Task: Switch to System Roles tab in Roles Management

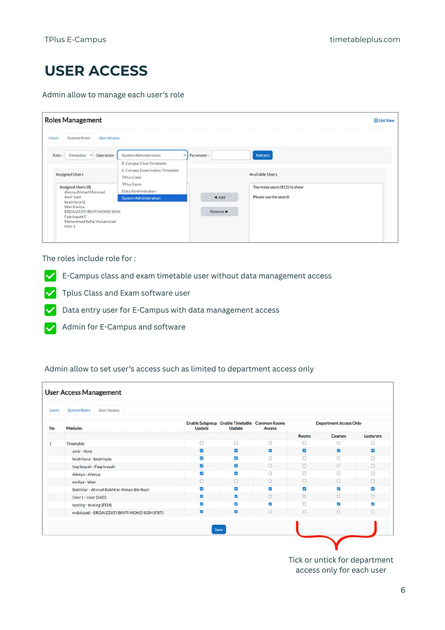Action: tap(79, 138)
